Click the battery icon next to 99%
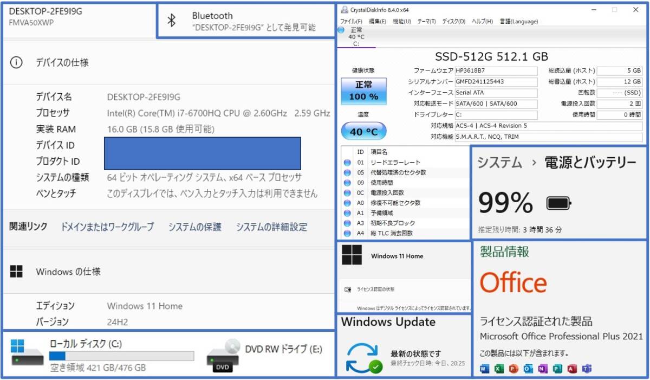Image resolution: width=650 pixels, height=380 pixels. [558, 203]
